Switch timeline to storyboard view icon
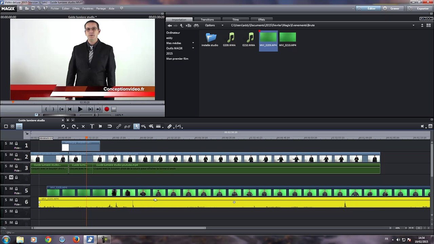Viewport: 434px width, 244px height. tap(6, 126)
